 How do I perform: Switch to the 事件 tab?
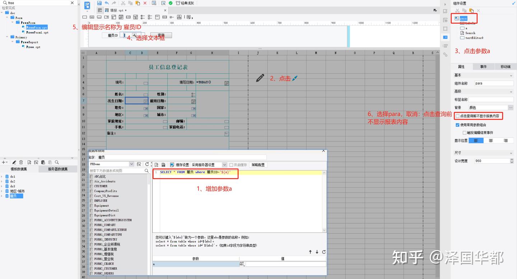pyautogui.click(x=483, y=67)
